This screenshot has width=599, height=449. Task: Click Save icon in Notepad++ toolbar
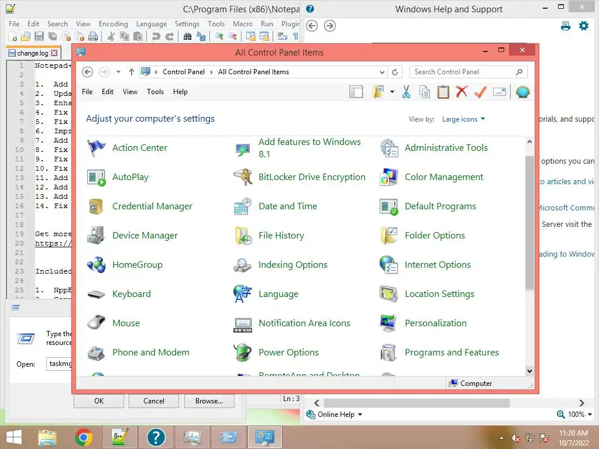pyautogui.click(x=39, y=37)
